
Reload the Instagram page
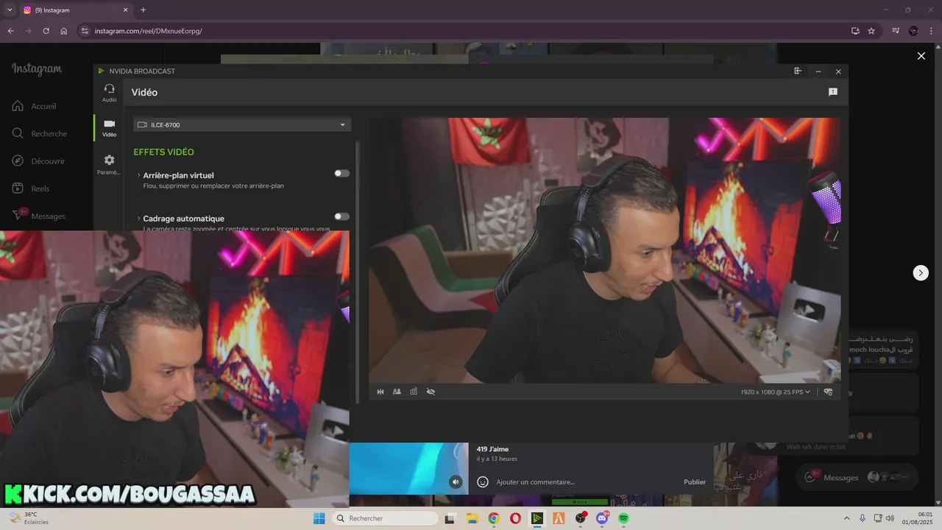[46, 31]
